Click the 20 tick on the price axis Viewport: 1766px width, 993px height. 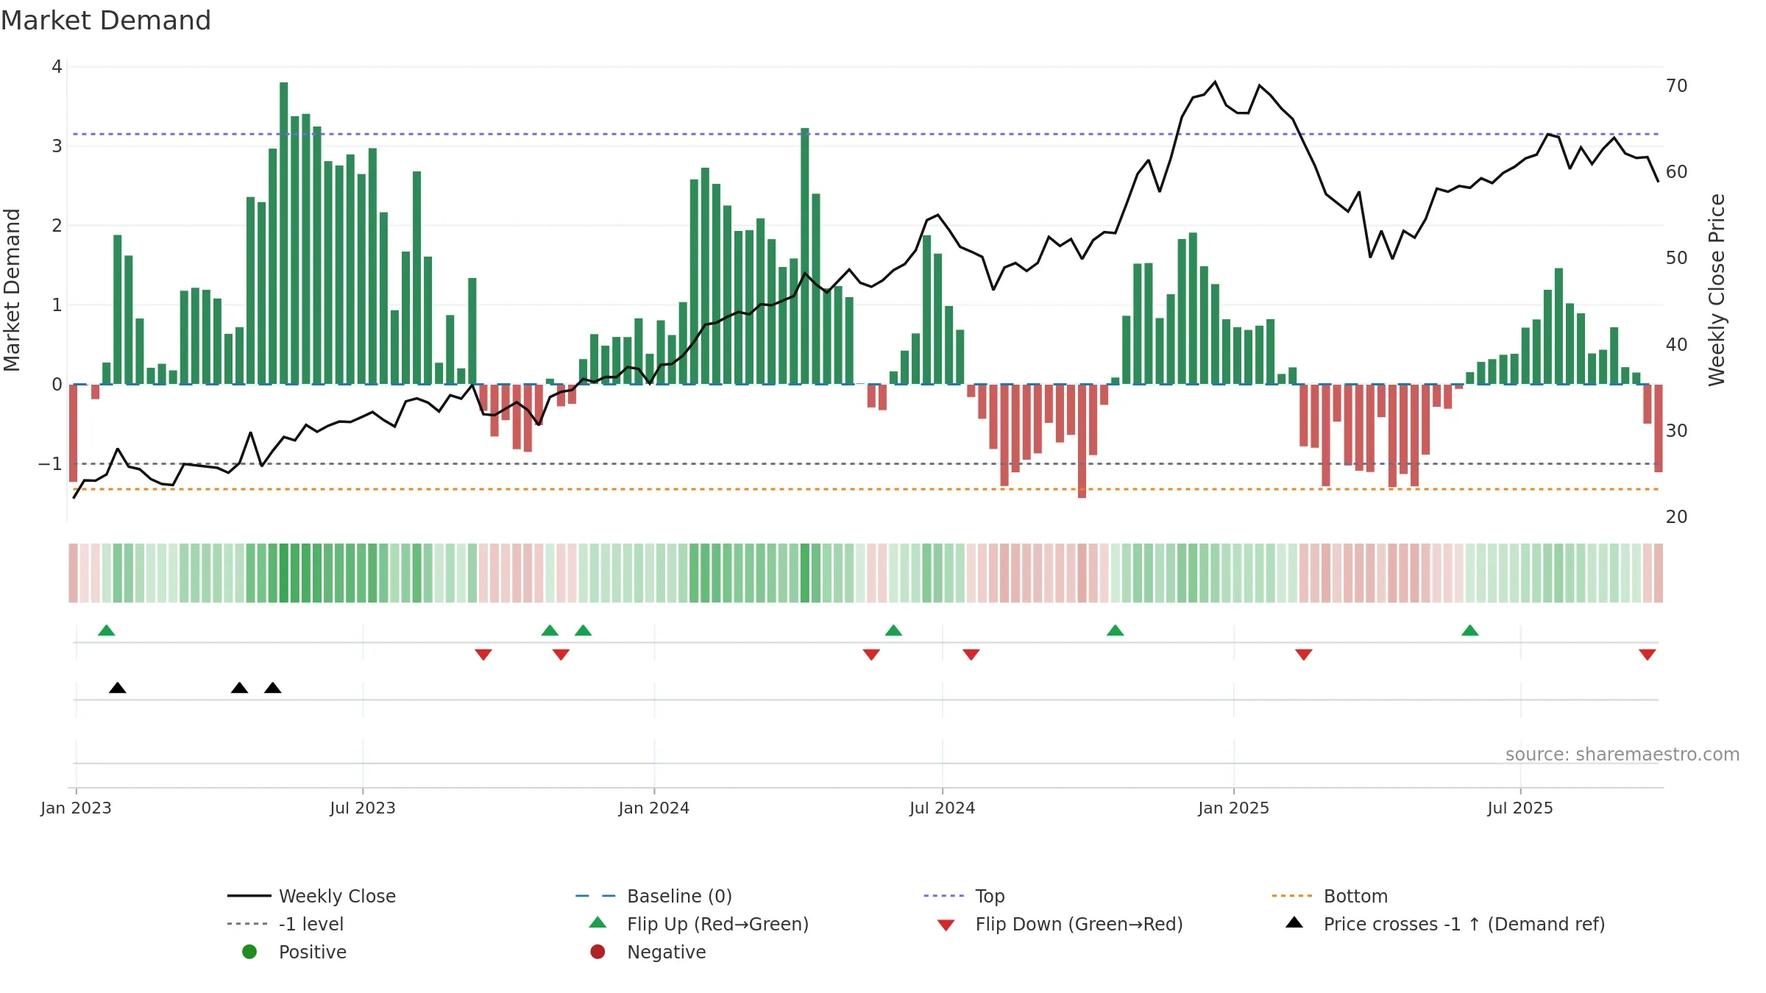click(x=1677, y=517)
